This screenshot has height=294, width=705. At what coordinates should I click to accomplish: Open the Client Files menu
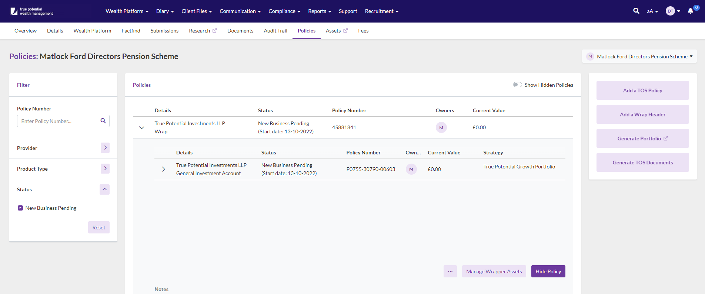(197, 11)
